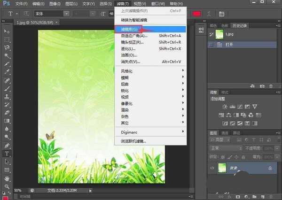Open the 正常 blend mode dropdown
282x200 pixels.
point(225,148)
